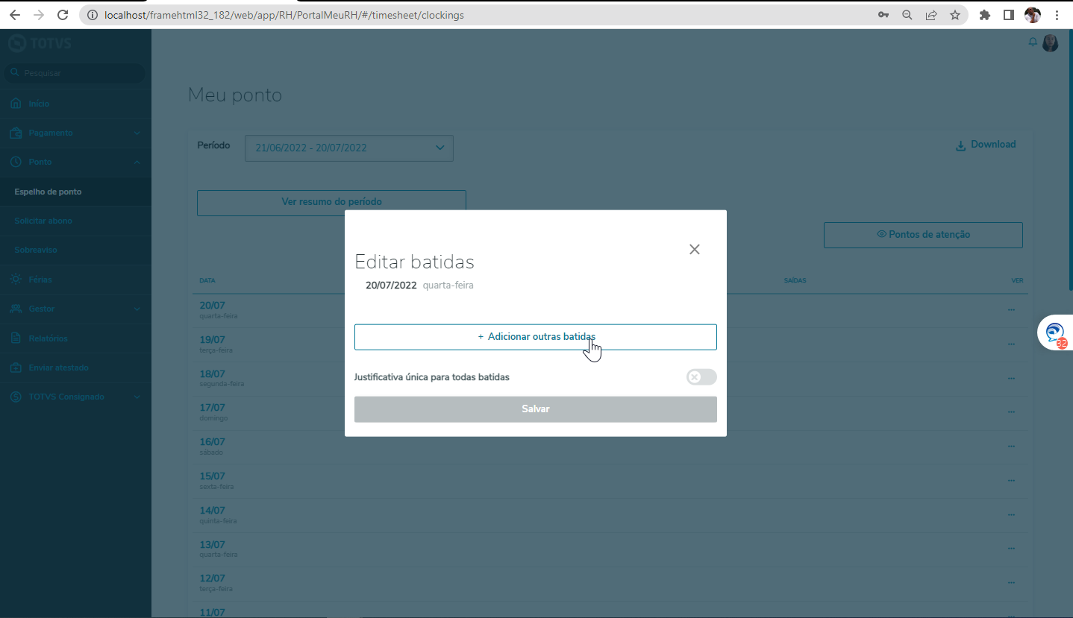Click the Gestor people icon
Screen dimensions: 1073x618
coord(16,309)
